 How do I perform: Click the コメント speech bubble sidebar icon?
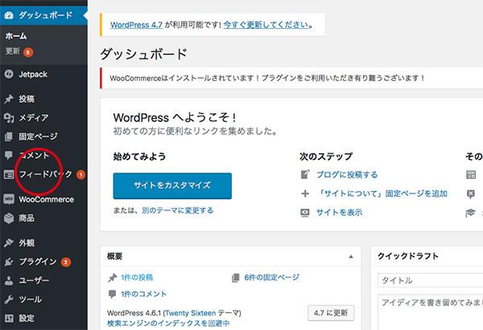click(x=9, y=155)
